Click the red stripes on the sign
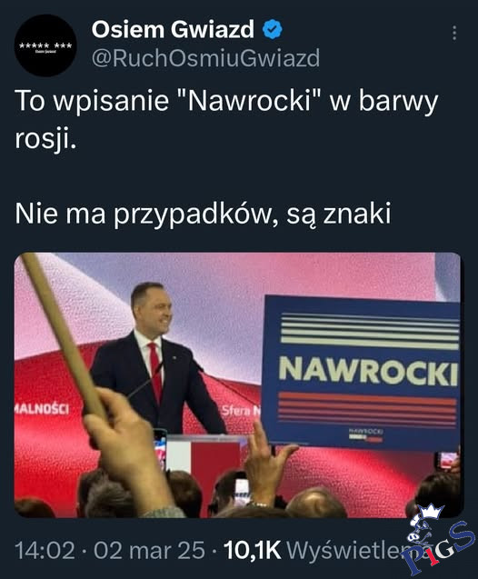Image resolution: width=478 pixels, height=579 pixels. coord(367,409)
